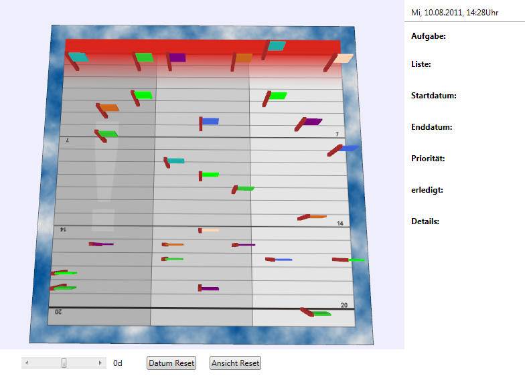The height and width of the screenshot is (376, 525).
Task: Click the Datum Reset button
Action: pos(171,363)
